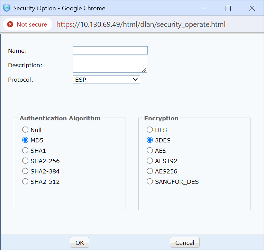Pick AES192 encryption option
Screen dimensions: 264x250
tap(150, 161)
